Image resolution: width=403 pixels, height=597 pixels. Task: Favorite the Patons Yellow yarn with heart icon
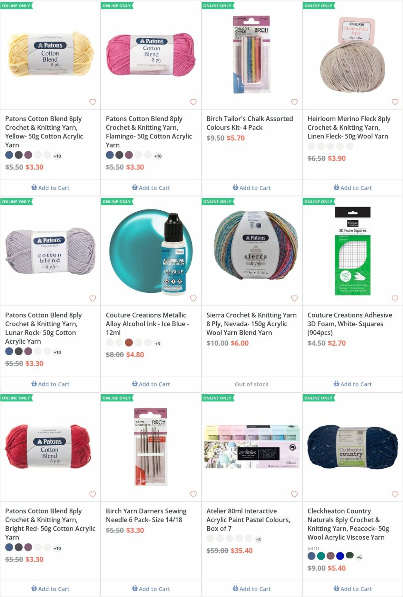pyautogui.click(x=93, y=102)
